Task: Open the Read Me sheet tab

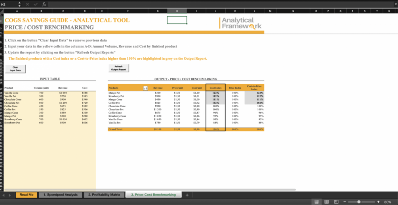Action: point(27,195)
